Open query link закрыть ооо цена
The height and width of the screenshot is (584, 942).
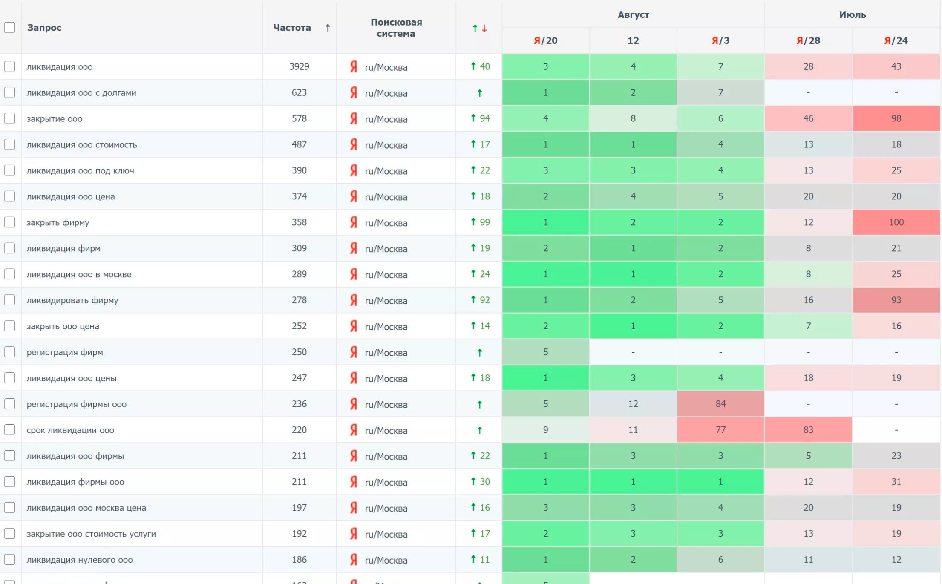(x=63, y=326)
